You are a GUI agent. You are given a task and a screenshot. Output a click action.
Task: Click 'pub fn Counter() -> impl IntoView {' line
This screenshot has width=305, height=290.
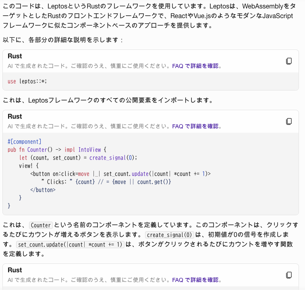[57, 150]
